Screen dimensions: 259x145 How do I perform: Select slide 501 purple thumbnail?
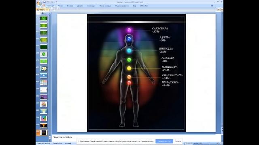click(44, 97)
